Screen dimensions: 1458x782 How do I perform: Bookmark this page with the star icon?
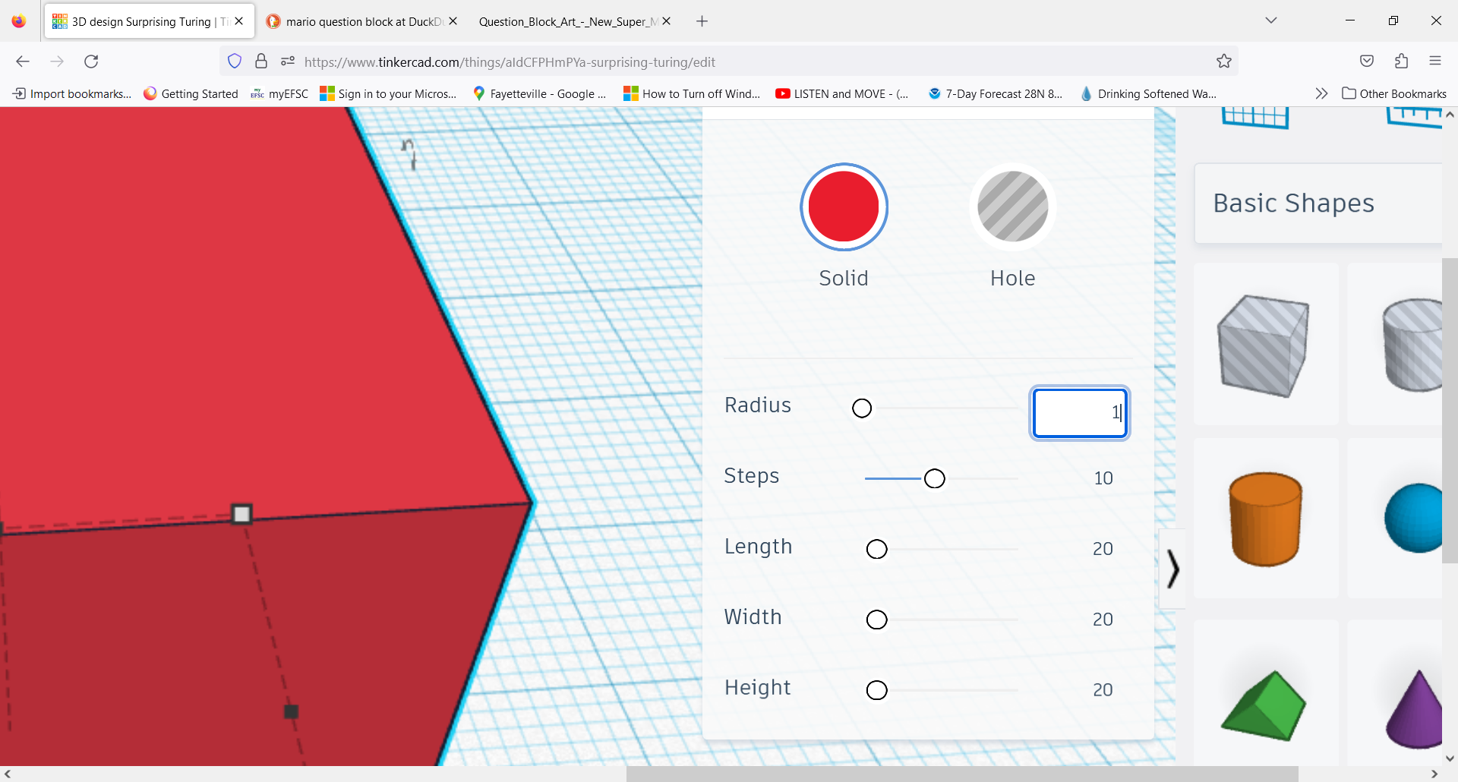click(x=1224, y=61)
